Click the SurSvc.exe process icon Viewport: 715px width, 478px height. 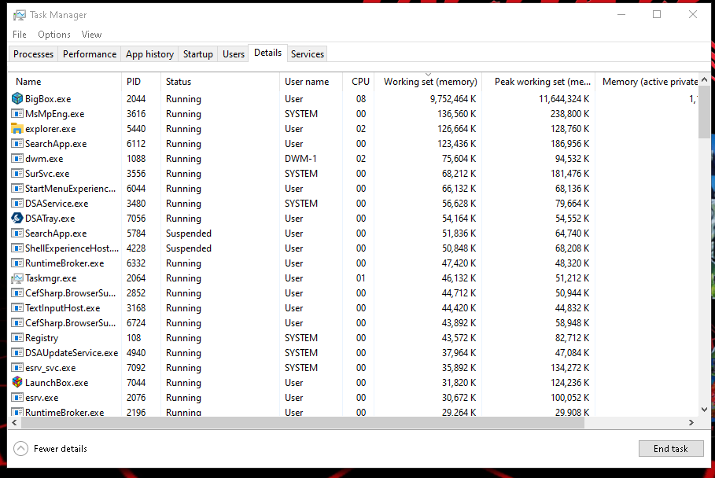click(17, 174)
